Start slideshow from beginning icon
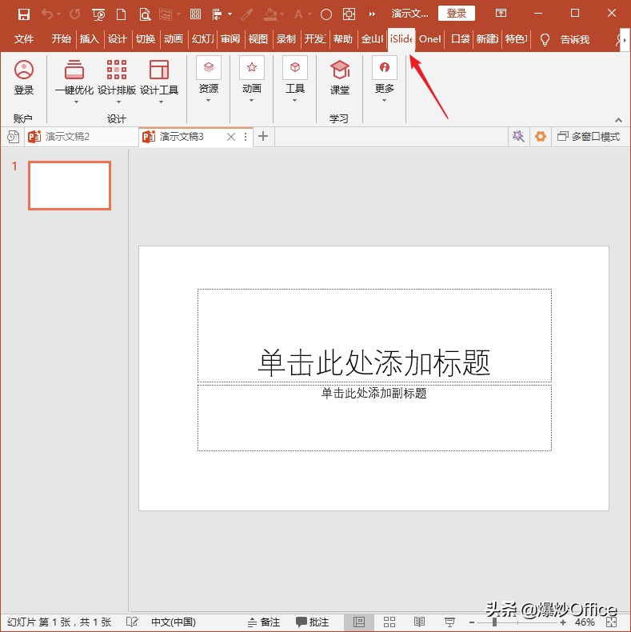 98,14
